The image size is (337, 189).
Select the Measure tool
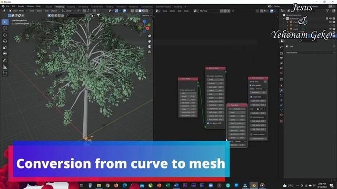click(x=5, y=67)
